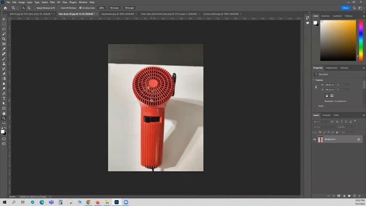Open the layer blend mode dropdown

324,127
